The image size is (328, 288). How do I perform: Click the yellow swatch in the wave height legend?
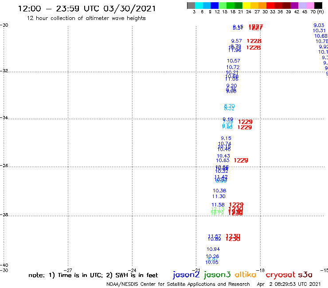point(246,5)
